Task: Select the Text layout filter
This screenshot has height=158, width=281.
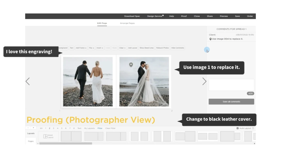Action: [79, 128]
